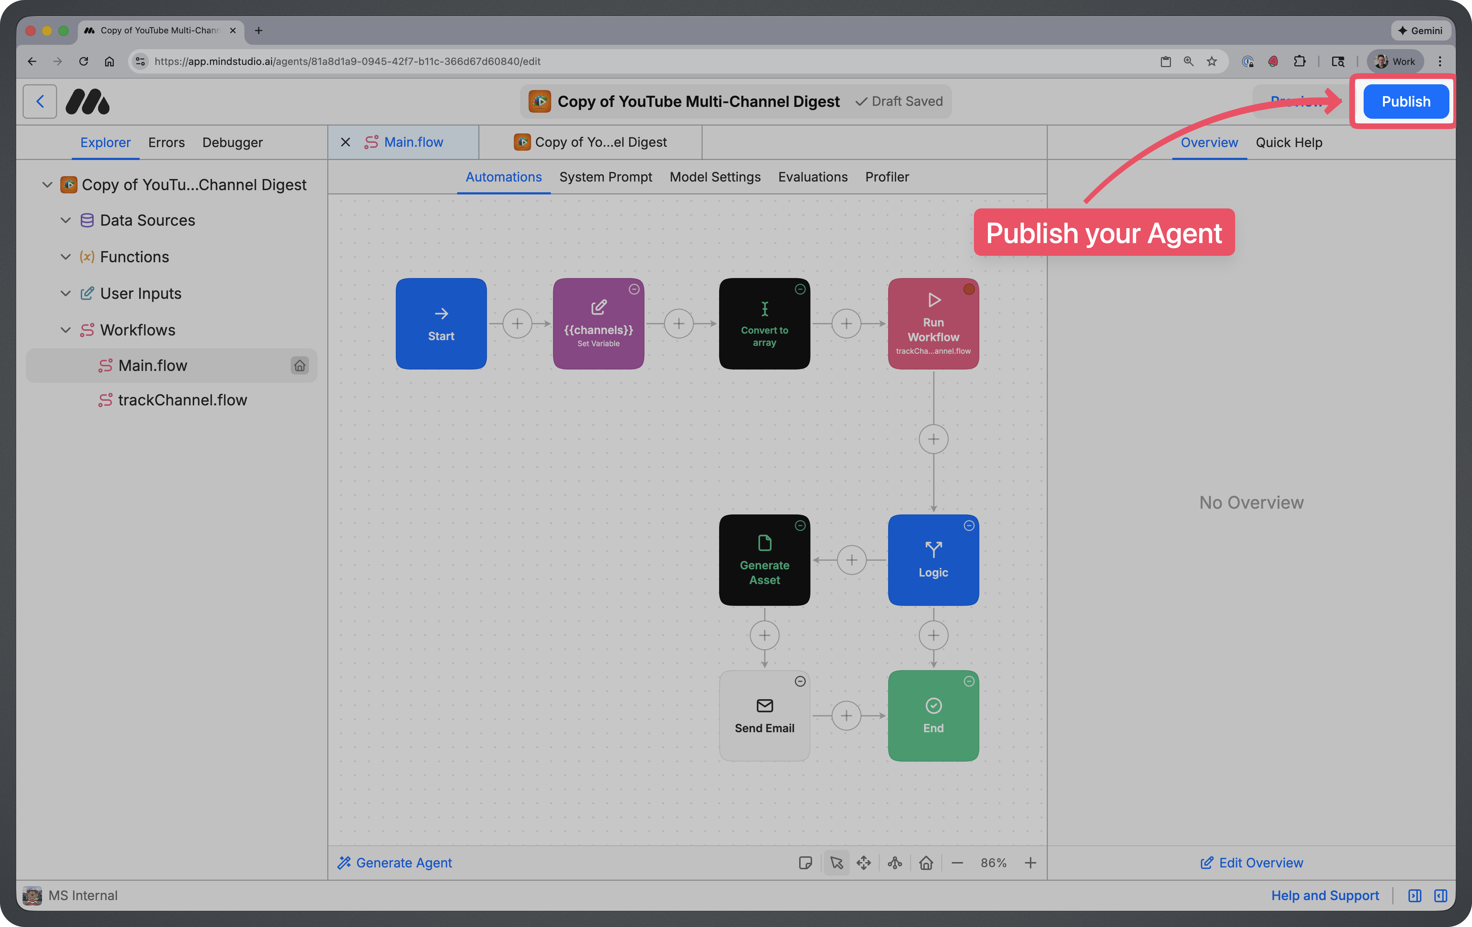1472x927 pixels.
Task: Select the Generate Asset node
Action: tap(764, 560)
